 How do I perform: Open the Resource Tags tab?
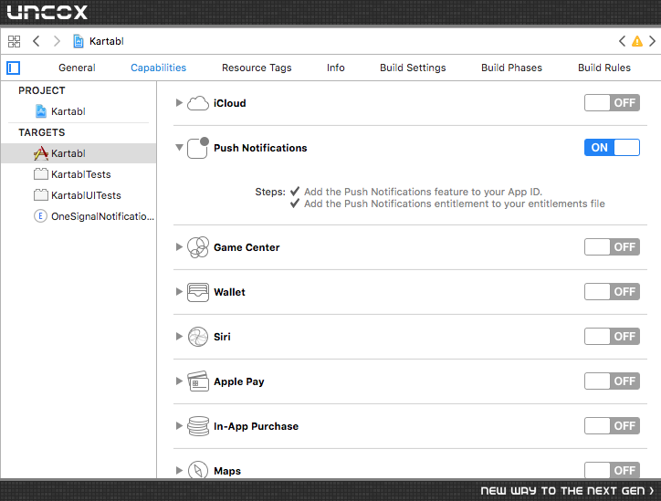tap(257, 68)
